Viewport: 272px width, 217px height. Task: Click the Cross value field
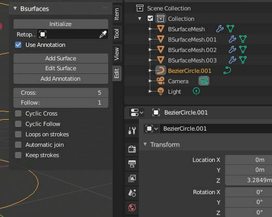tap(61, 93)
